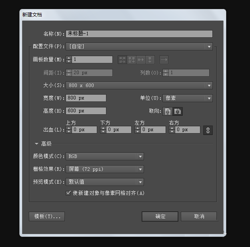Image resolution: width=250 pixels, height=247 pixels.
Task: Open the 配置文件 profile dropdown
Action: pos(139,47)
